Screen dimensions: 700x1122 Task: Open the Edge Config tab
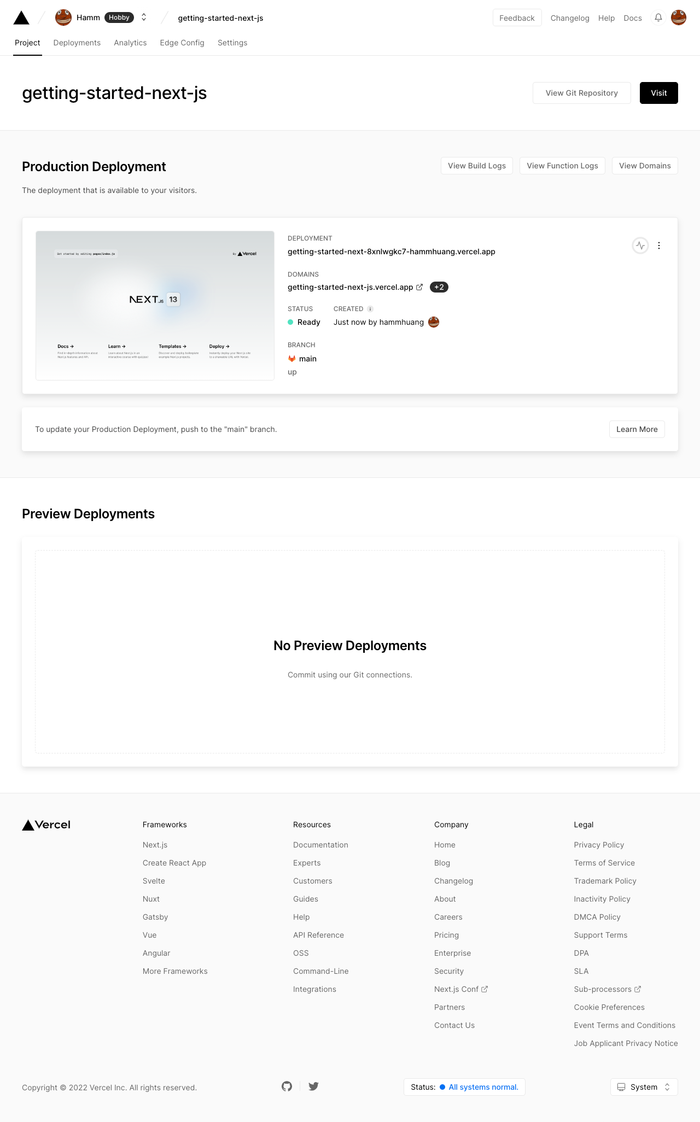[182, 43]
